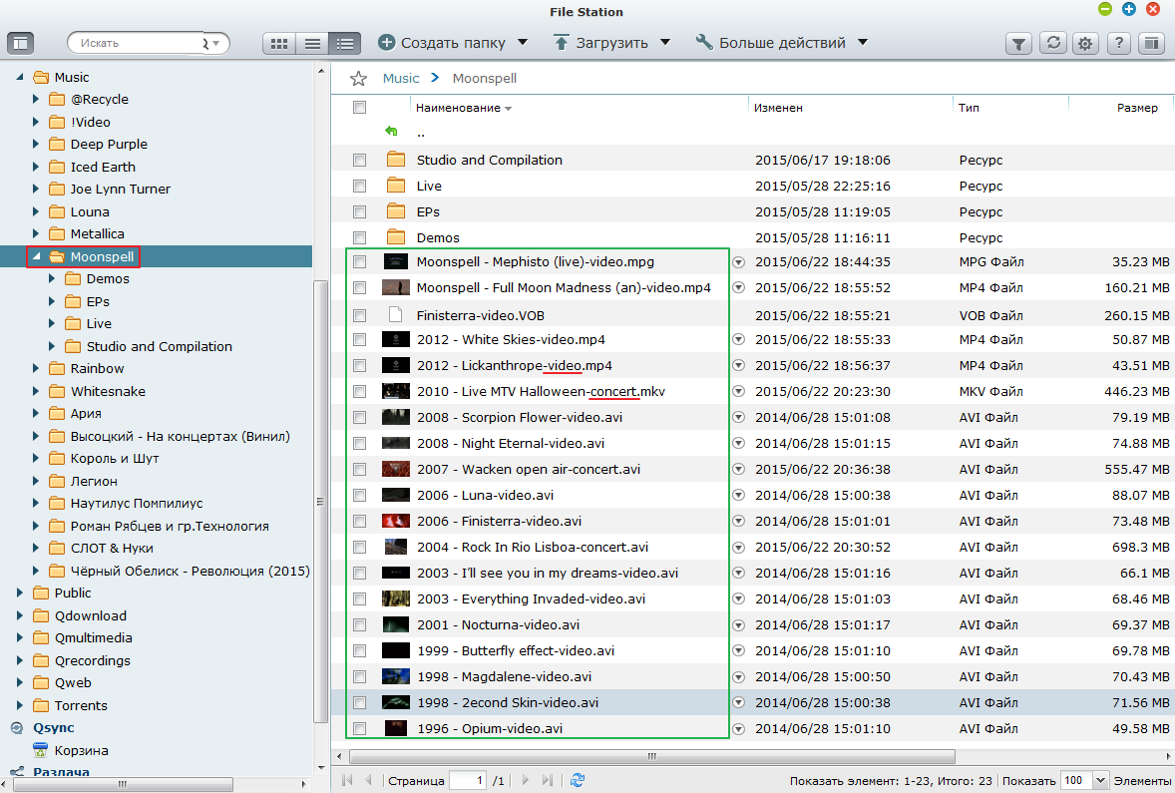Open action arrow for White Skies video

[x=738, y=339]
